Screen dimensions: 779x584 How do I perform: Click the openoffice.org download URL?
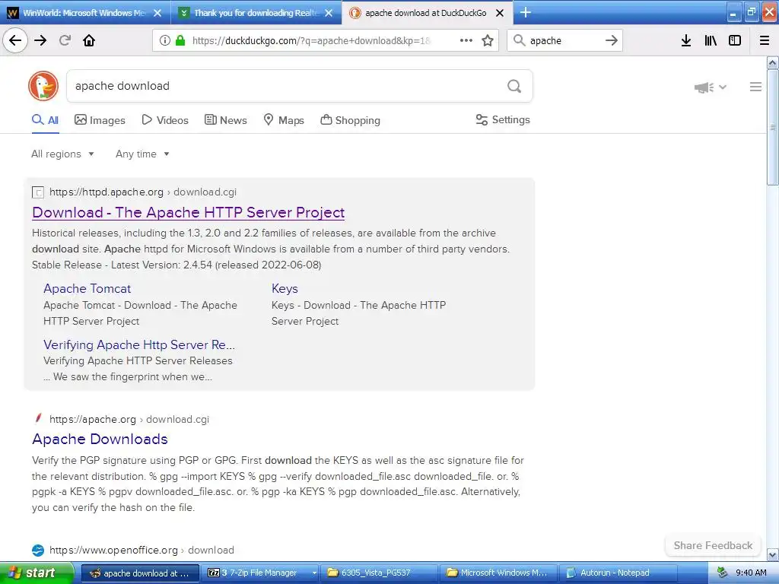click(141, 551)
